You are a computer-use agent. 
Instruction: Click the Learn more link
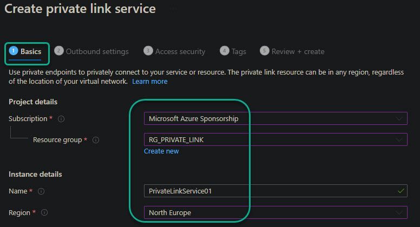150,81
